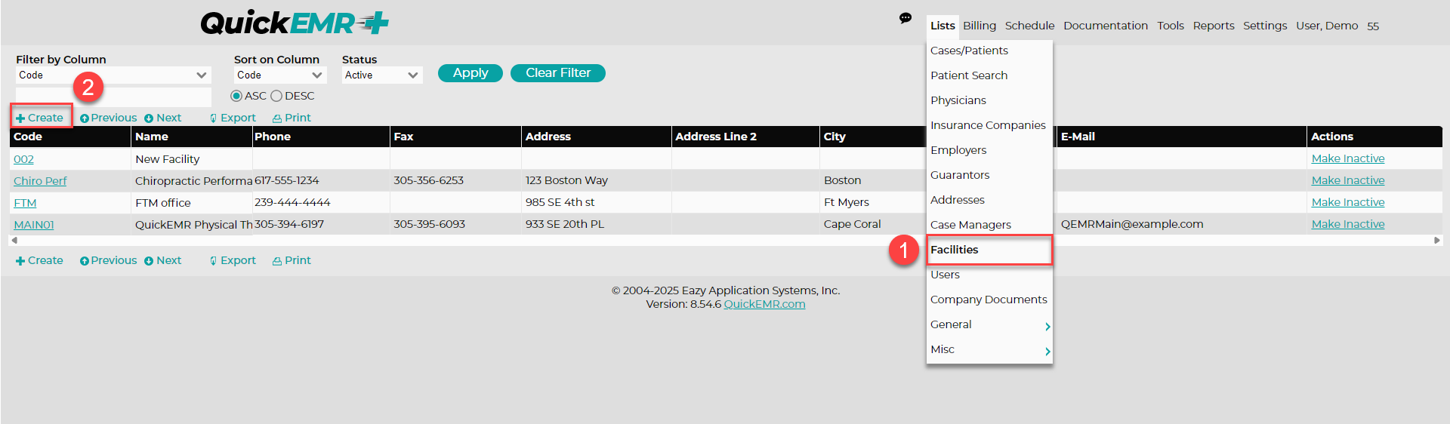This screenshot has width=1450, height=424.
Task: Open the Status dropdown
Action: pyautogui.click(x=382, y=75)
